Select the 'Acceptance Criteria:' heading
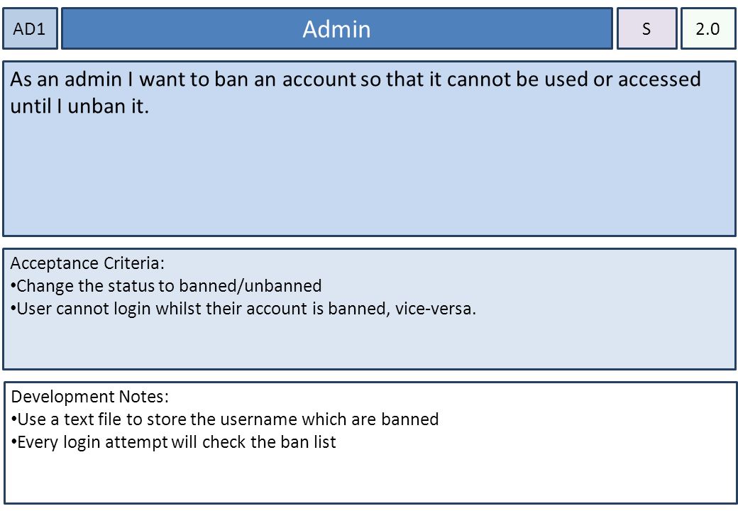 pyautogui.click(x=87, y=263)
